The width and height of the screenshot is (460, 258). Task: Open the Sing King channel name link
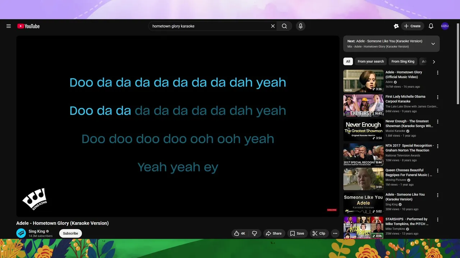37,231
